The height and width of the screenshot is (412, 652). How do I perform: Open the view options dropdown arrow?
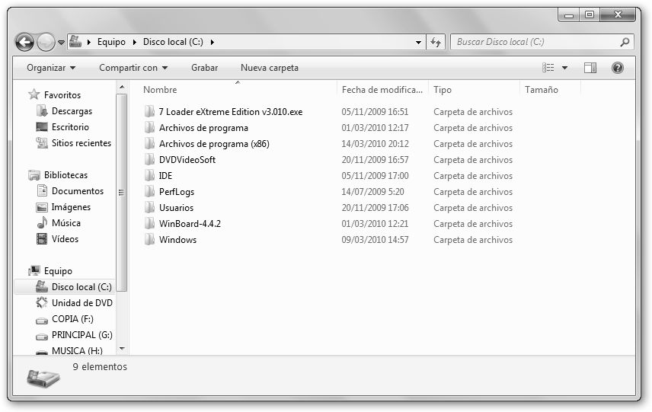click(x=565, y=68)
